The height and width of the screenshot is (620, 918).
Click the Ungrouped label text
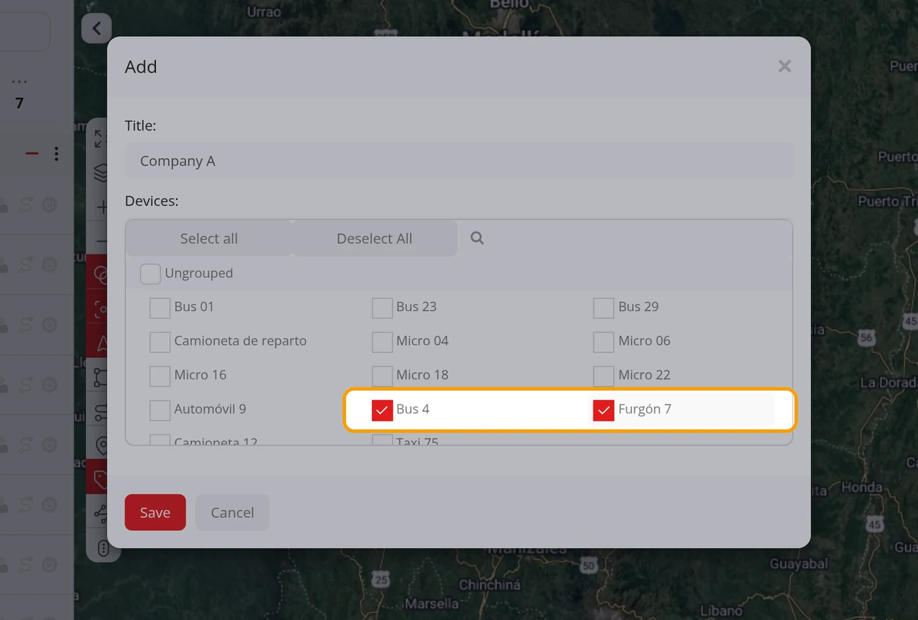tap(199, 273)
